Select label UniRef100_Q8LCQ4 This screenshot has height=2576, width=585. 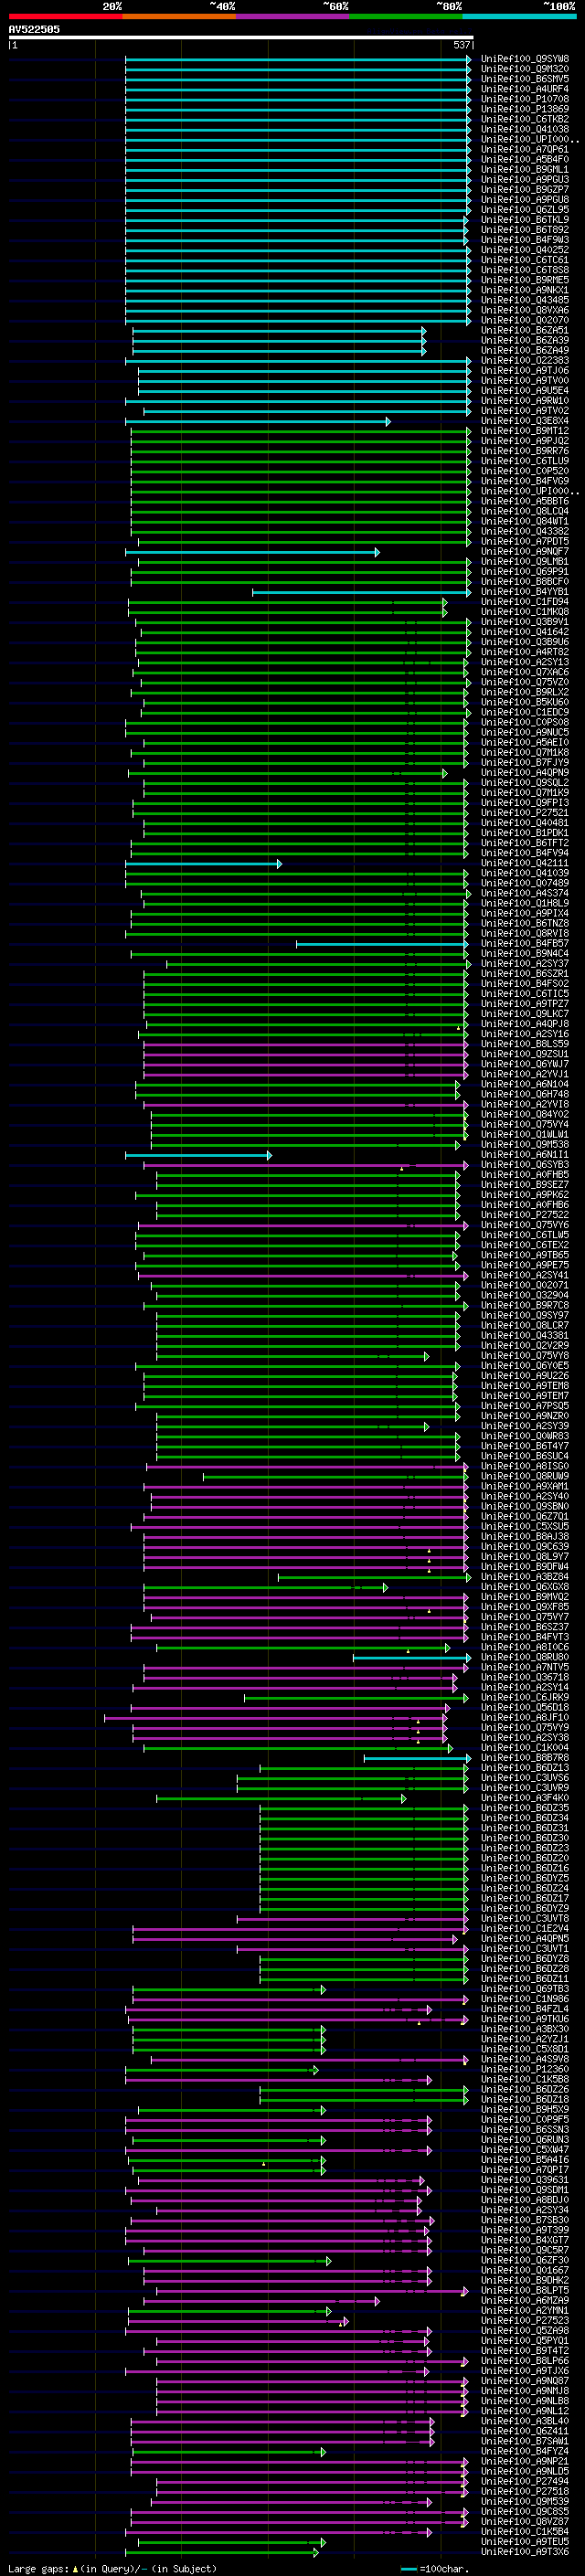(525, 512)
